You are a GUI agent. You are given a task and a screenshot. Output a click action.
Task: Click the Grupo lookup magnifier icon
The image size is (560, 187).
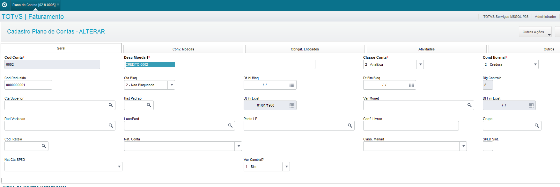537,126
